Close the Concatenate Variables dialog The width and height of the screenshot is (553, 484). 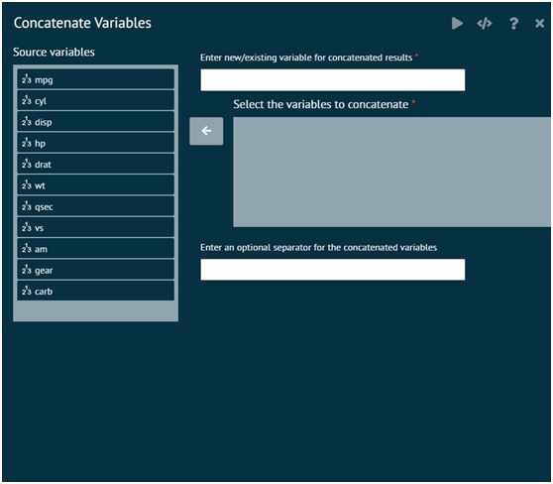point(539,24)
